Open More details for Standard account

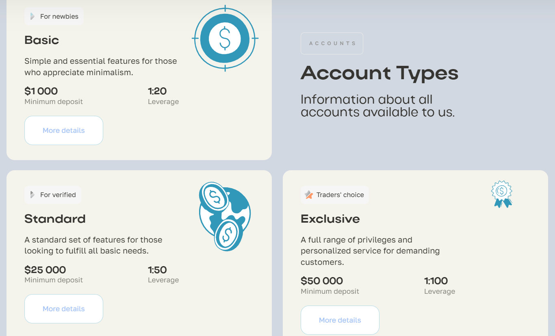click(64, 309)
